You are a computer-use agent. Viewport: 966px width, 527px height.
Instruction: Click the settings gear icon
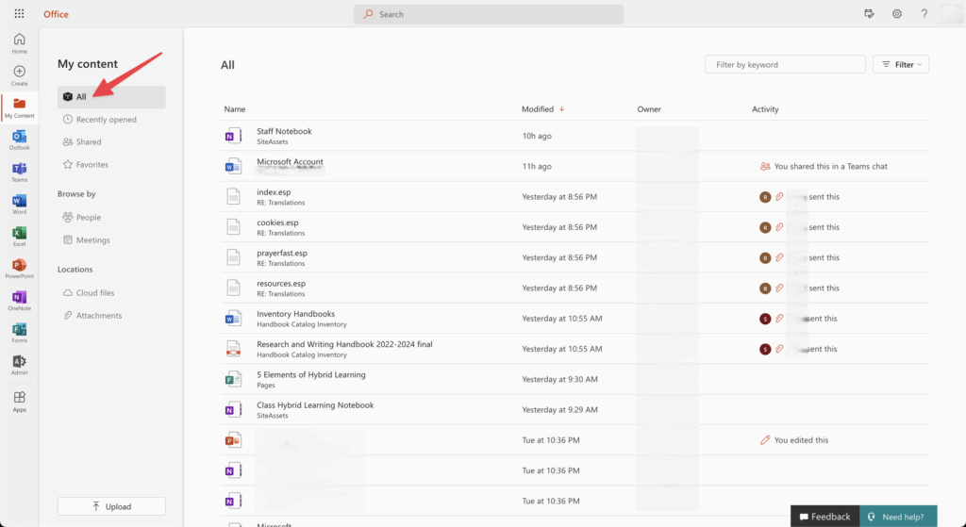click(x=897, y=14)
